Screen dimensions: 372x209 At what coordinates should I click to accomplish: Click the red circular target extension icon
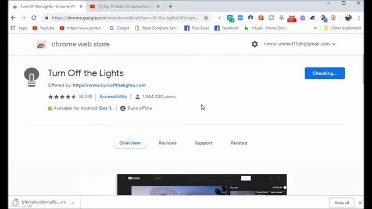(x=333, y=18)
